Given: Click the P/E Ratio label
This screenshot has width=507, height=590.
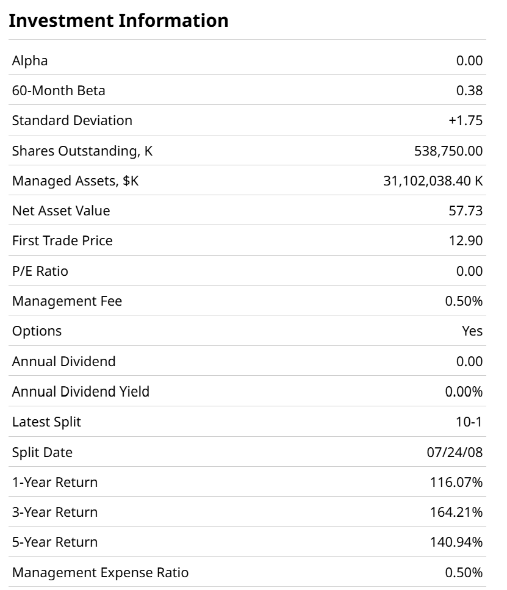Looking at the screenshot, I should (40, 272).
